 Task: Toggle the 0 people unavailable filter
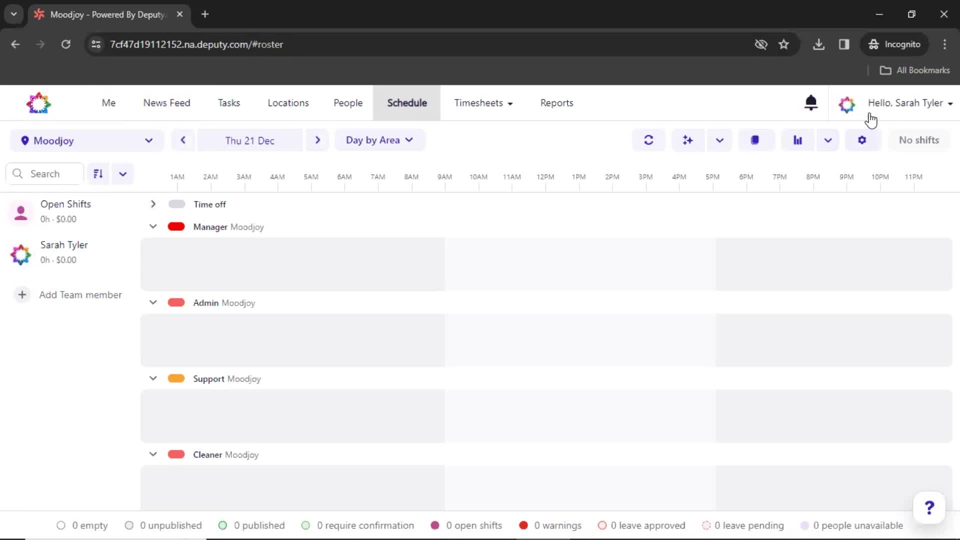(x=851, y=525)
